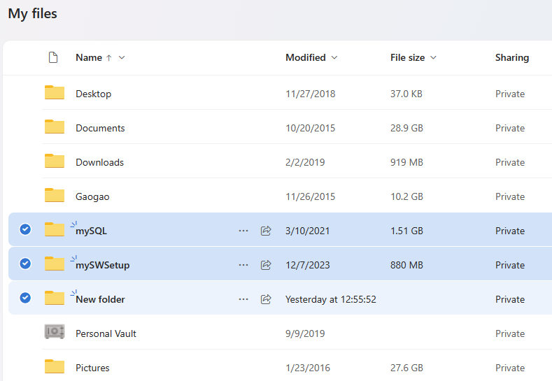Open the Downloads folder

[99, 162]
